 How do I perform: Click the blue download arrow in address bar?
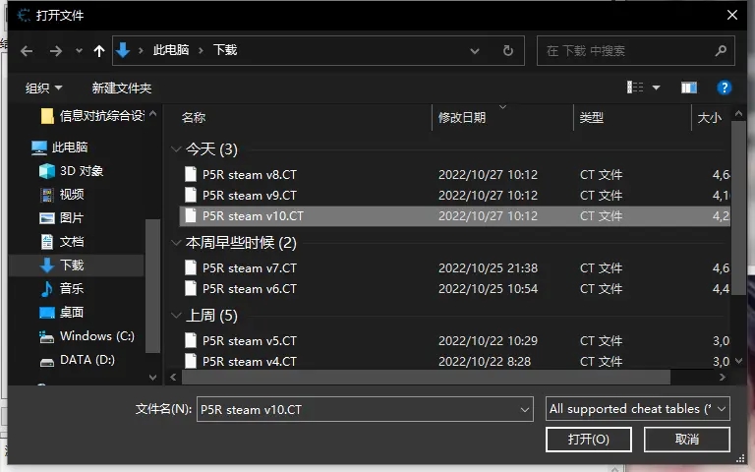(x=123, y=50)
